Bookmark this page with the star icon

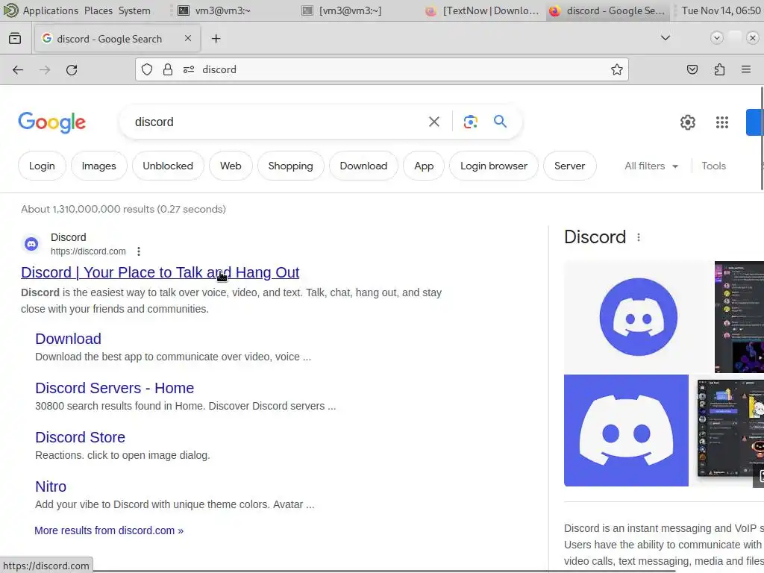click(x=617, y=69)
